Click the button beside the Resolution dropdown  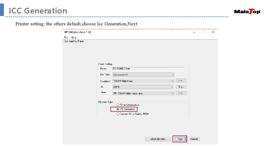[x=181, y=81]
